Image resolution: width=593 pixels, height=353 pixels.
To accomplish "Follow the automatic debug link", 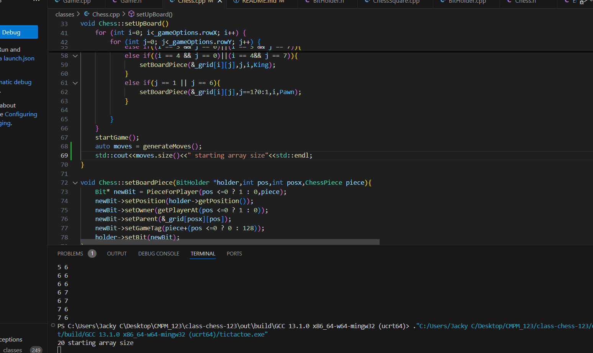I will point(16,82).
